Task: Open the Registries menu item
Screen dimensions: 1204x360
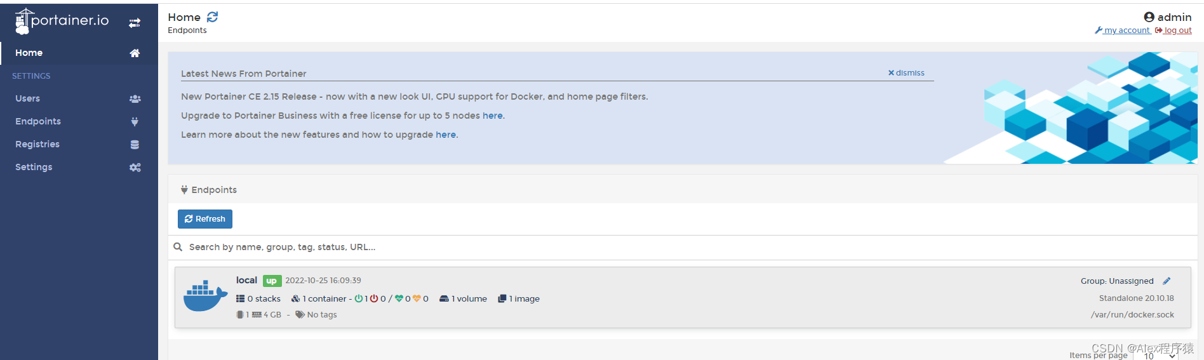Action: [x=79, y=145]
